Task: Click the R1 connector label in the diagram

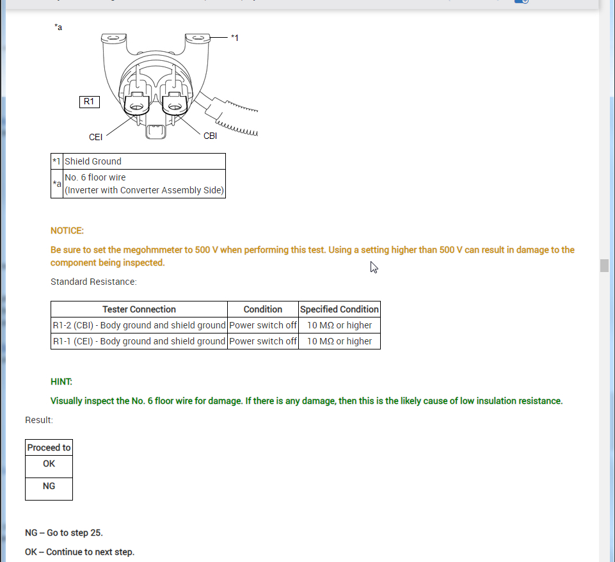Action: (90, 102)
